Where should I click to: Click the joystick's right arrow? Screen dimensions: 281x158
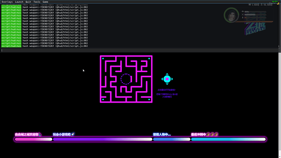pos(172,79)
